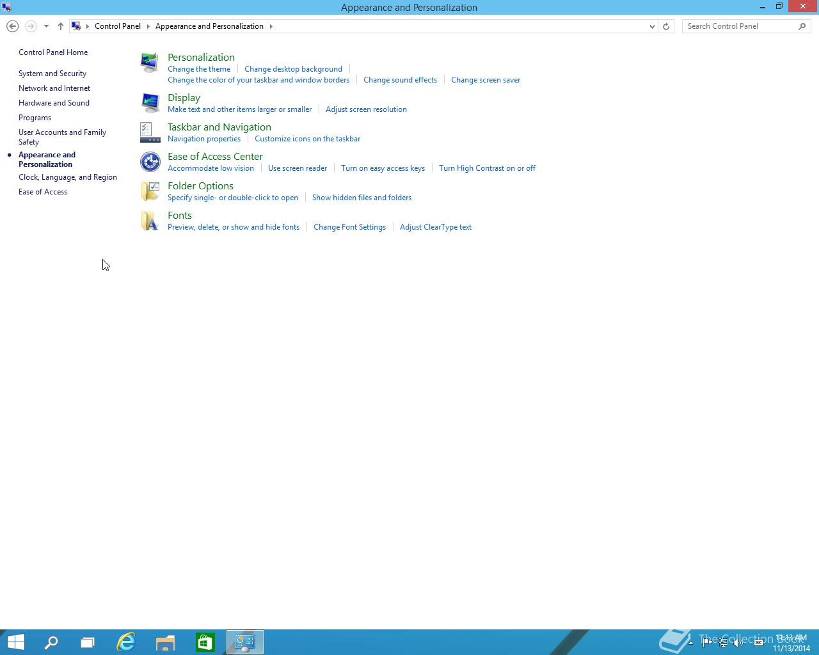Open Navigation properties

point(204,139)
